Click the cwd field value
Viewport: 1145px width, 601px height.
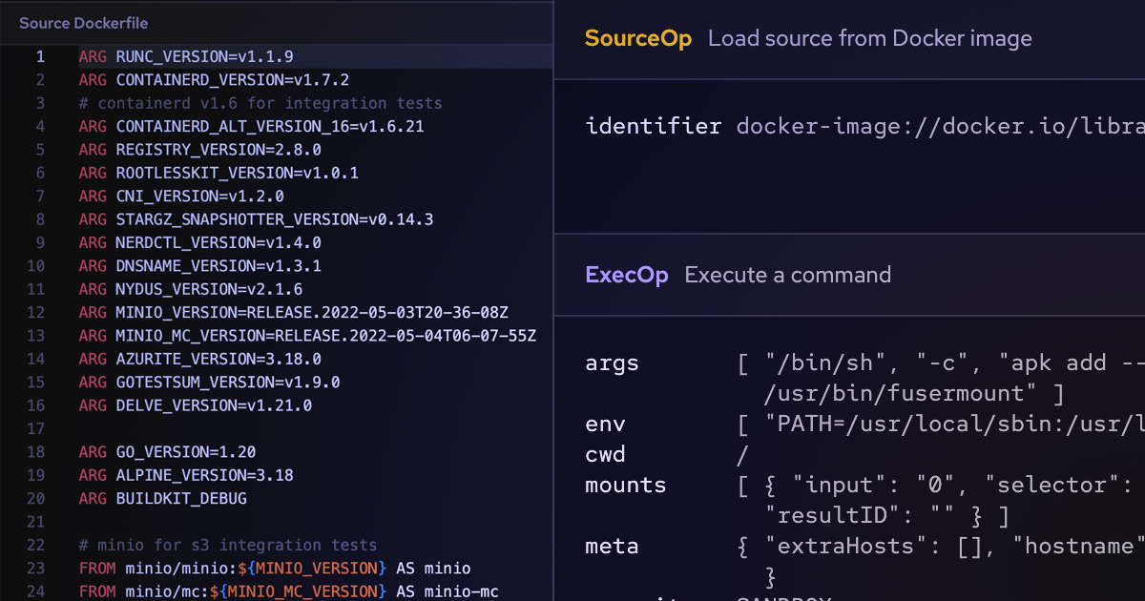coord(741,454)
